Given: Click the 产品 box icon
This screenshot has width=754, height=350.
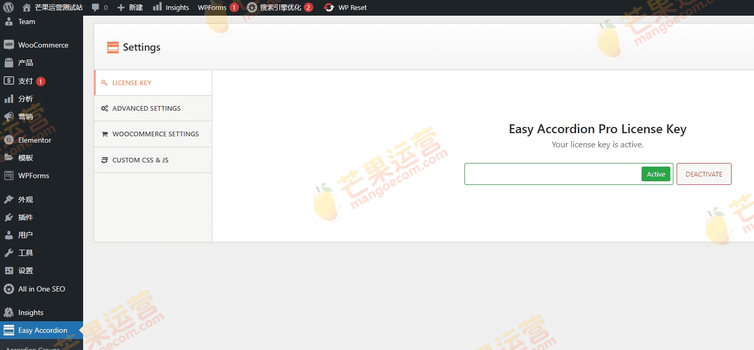Looking at the screenshot, I should (9, 63).
